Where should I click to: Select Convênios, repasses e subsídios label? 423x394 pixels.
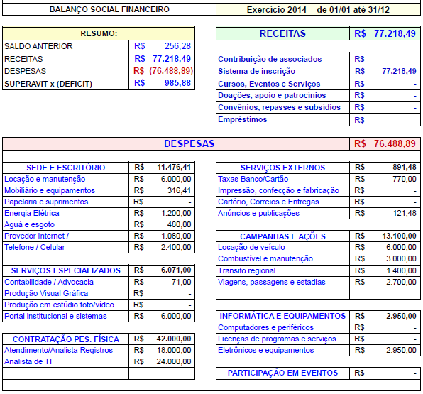click(x=279, y=107)
